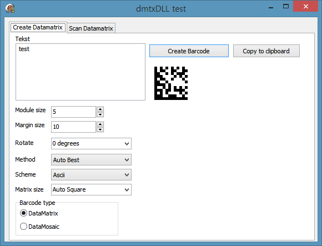Viewport: 322px width, 246px height.
Task: Maximize the dmtxDLL test window
Action: [286, 7]
